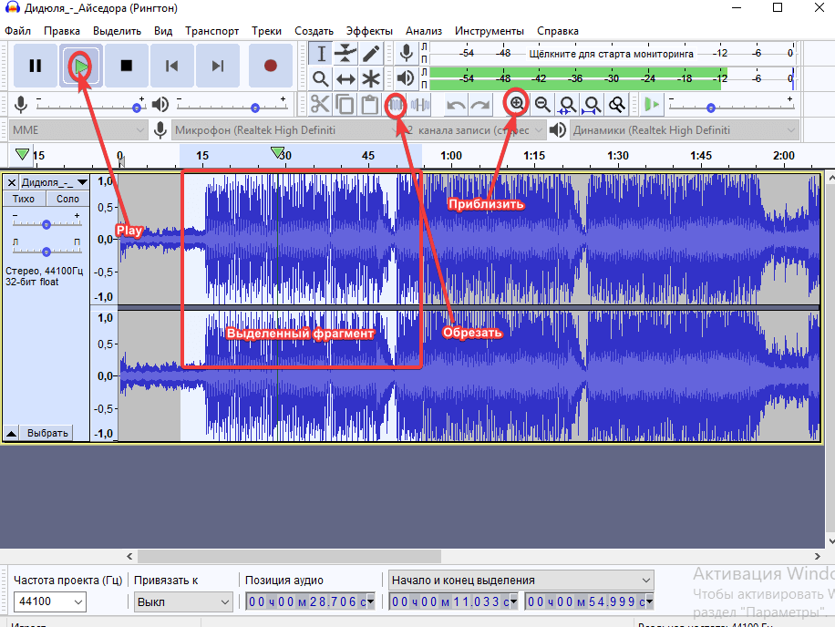Expand the Привязать к dropdown showing Выкл

[x=183, y=601]
